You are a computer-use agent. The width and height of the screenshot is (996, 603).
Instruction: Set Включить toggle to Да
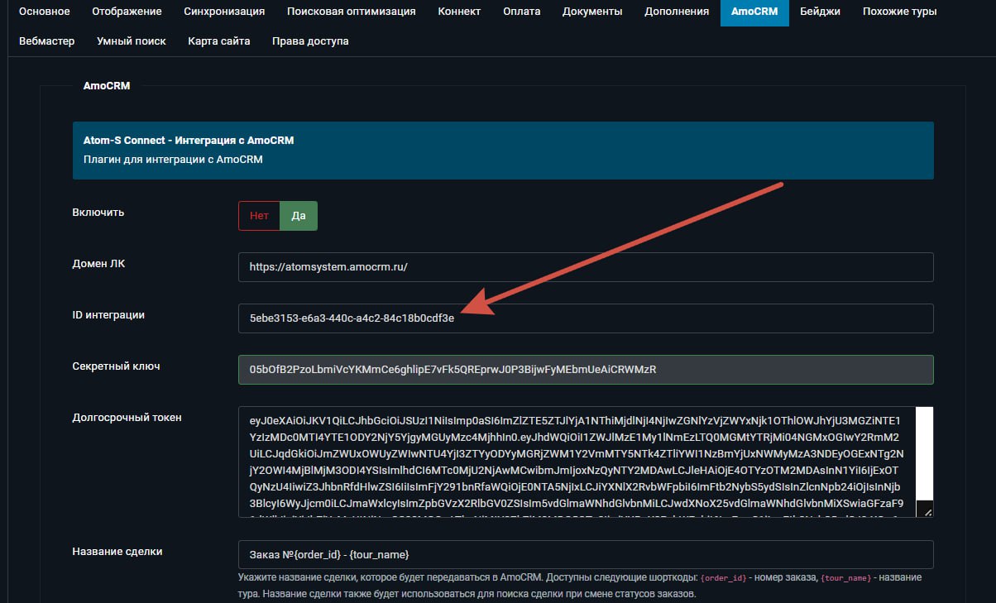coord(299,215)
